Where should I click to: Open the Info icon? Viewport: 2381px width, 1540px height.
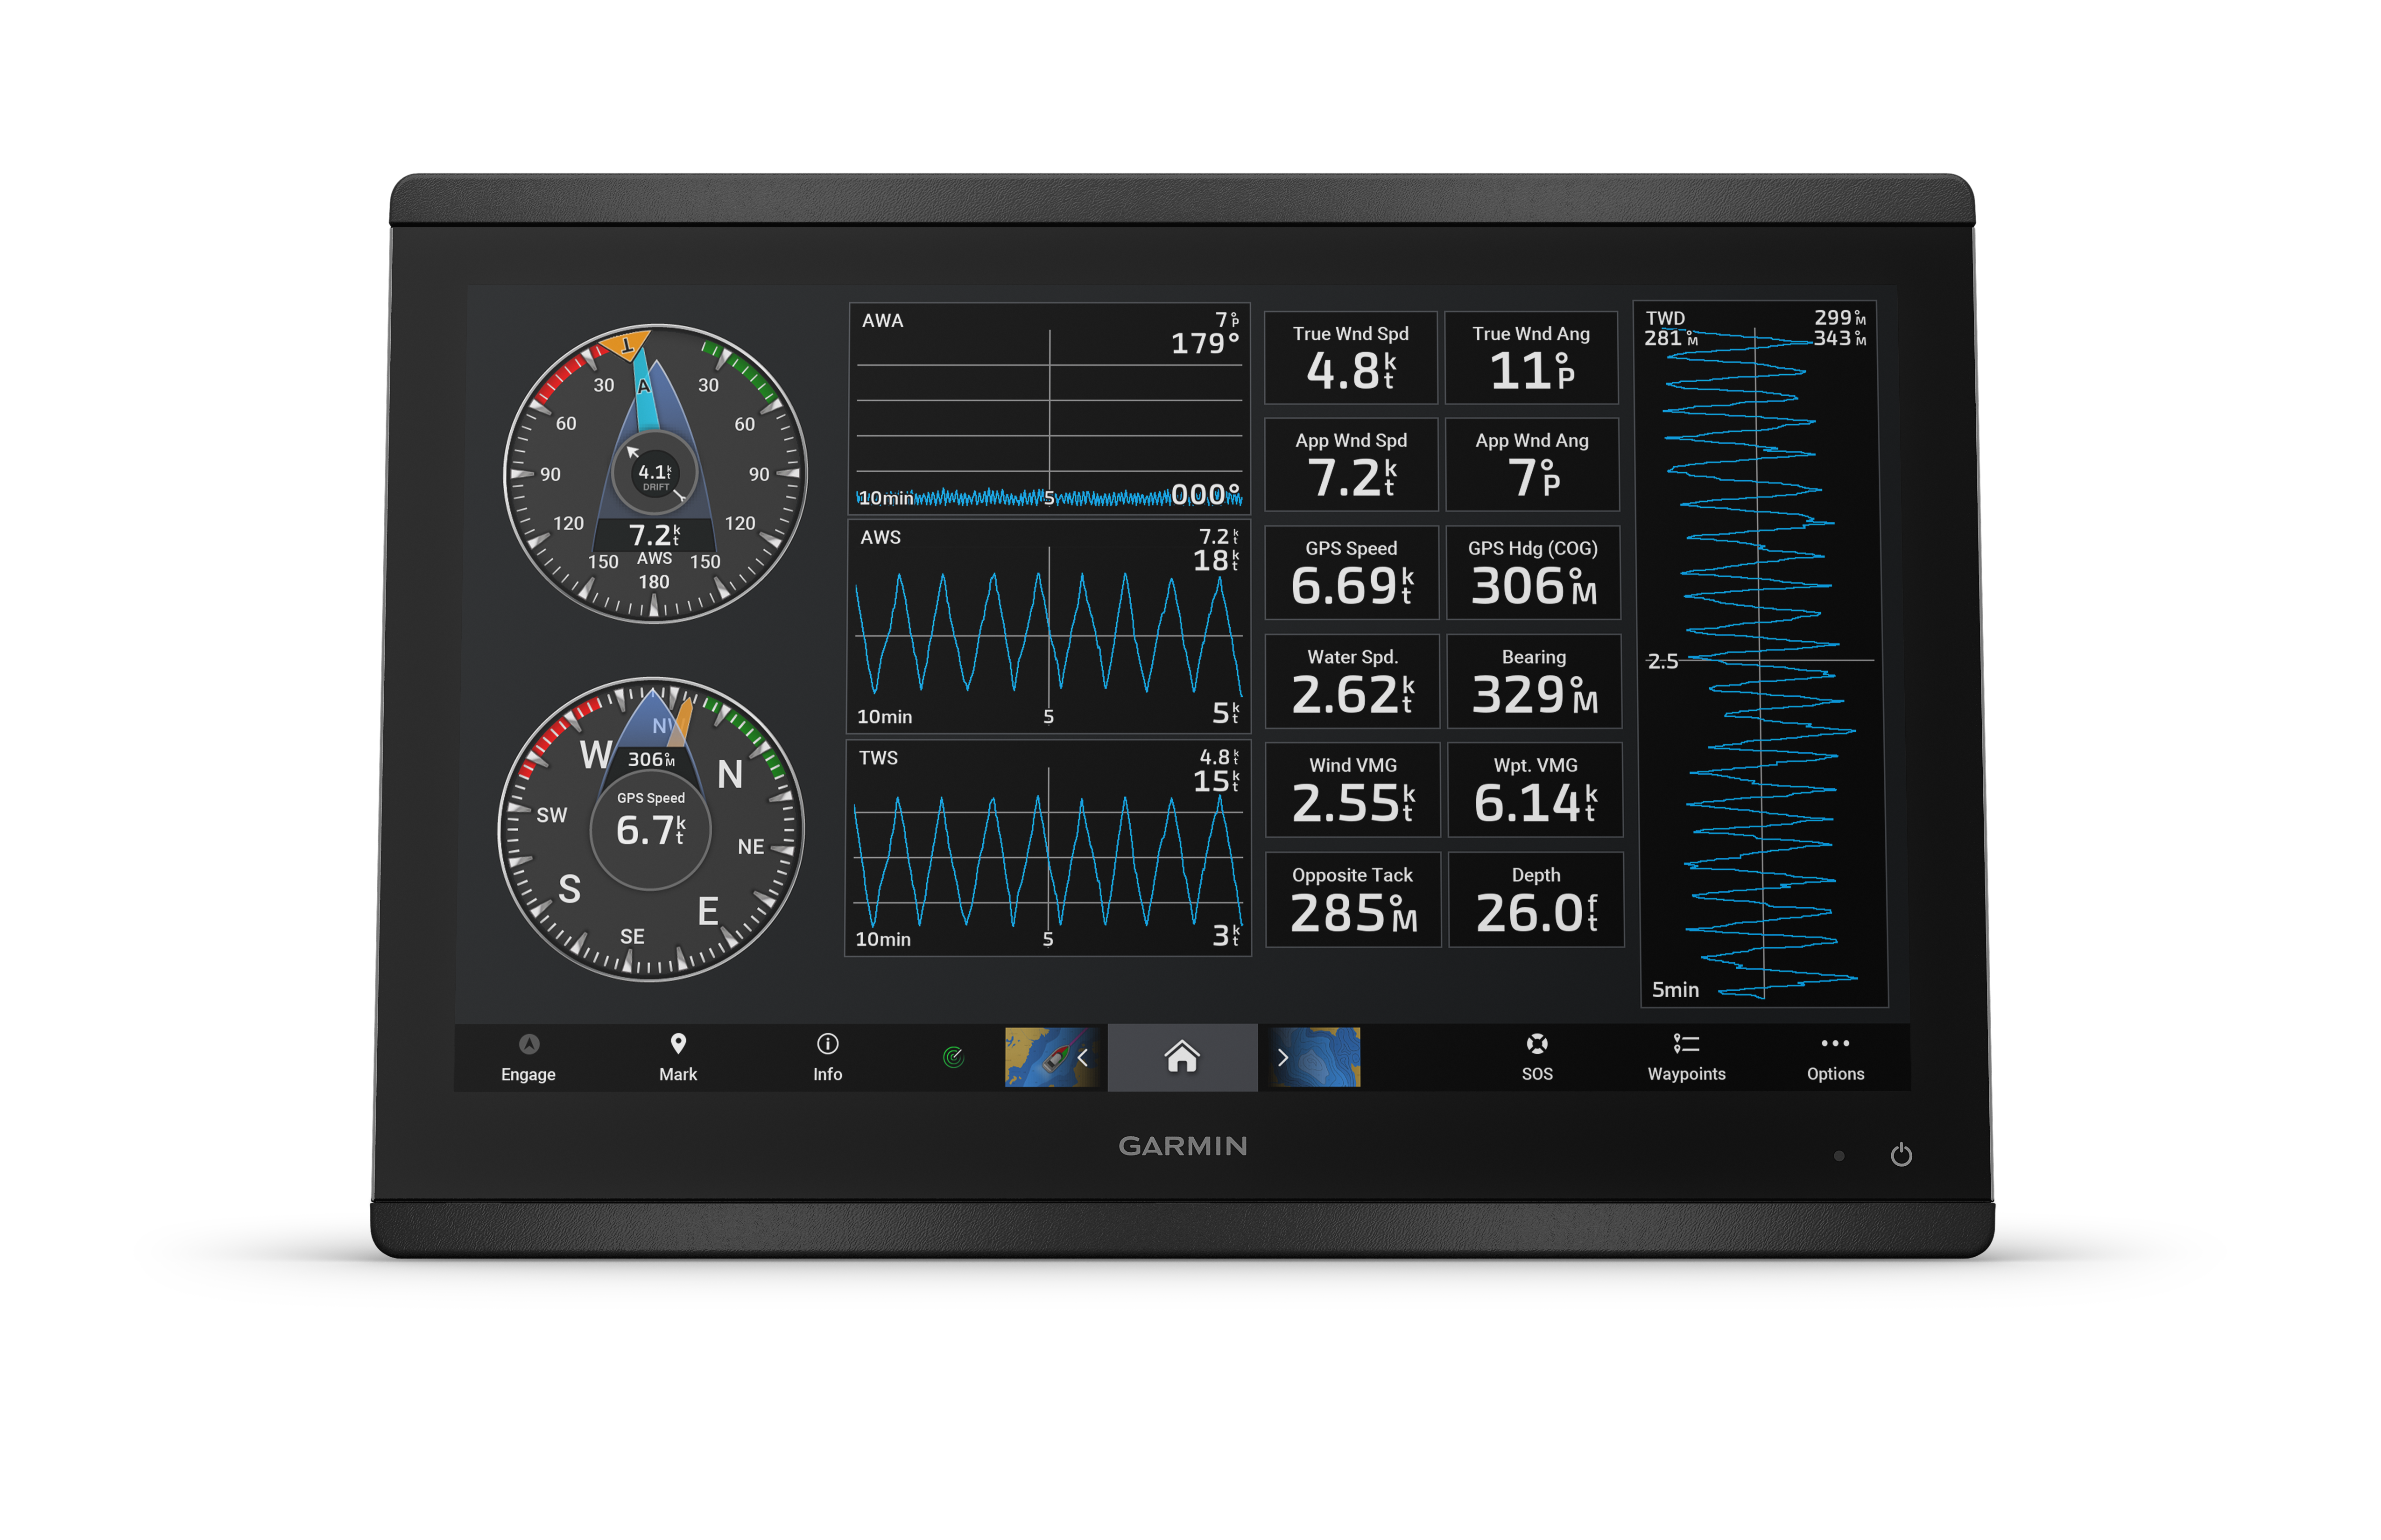(x=827, y=1044)
